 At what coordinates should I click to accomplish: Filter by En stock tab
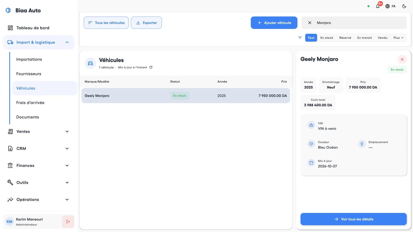[x=327, y=38]
